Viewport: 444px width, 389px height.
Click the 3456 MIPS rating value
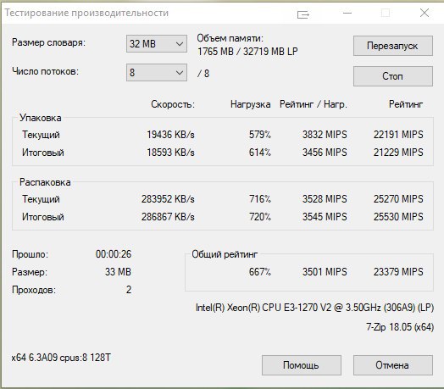coord(325,153)
